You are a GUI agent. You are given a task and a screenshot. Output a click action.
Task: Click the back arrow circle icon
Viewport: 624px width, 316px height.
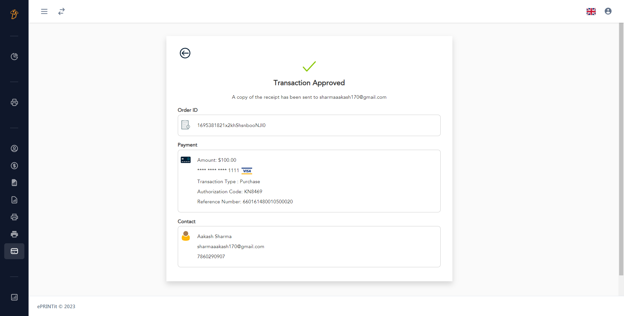pos(185,53)
